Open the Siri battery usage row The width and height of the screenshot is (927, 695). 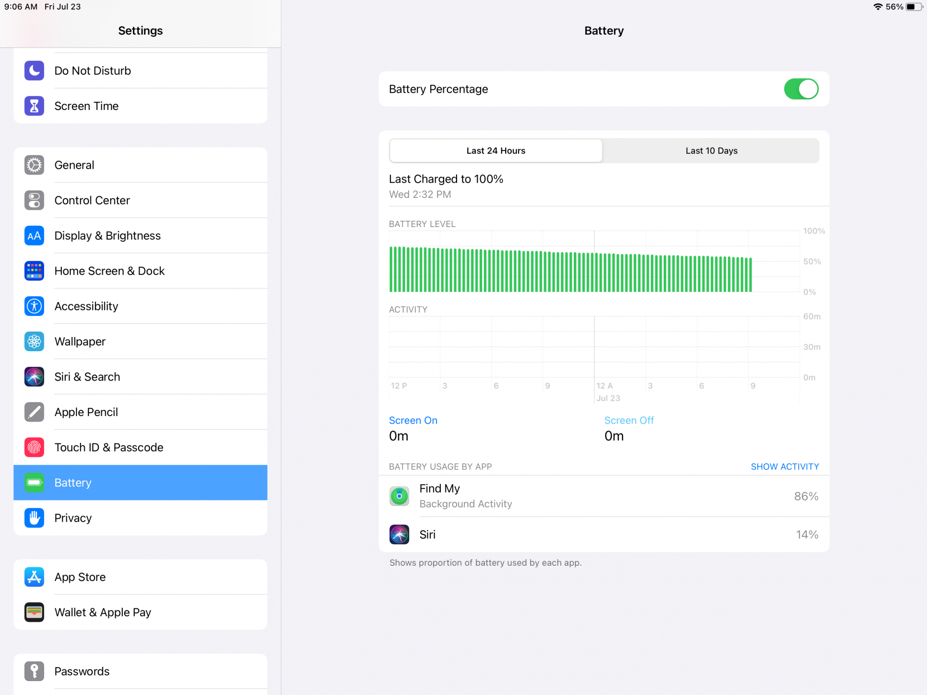point(603,534)
